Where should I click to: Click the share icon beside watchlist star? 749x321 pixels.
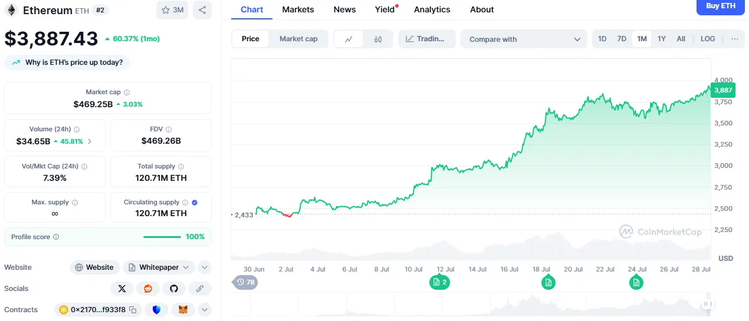click(202, 10)
